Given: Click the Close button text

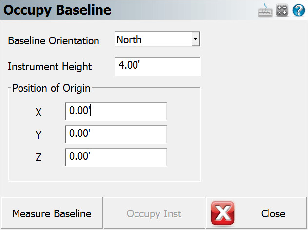Looking at the screenshot, I should click(273, 214).
